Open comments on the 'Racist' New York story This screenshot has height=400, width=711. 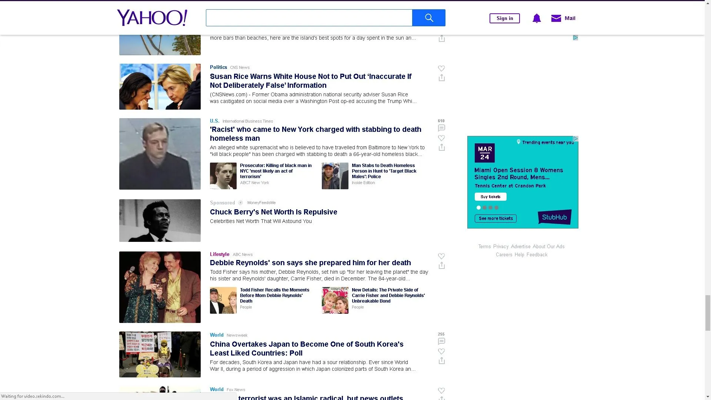(441, 128)
